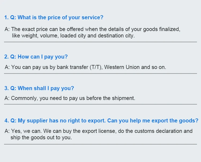This screenshot has height=162, width=201.
Task: Click the number "1." before the price question
Action: (7, 18)
